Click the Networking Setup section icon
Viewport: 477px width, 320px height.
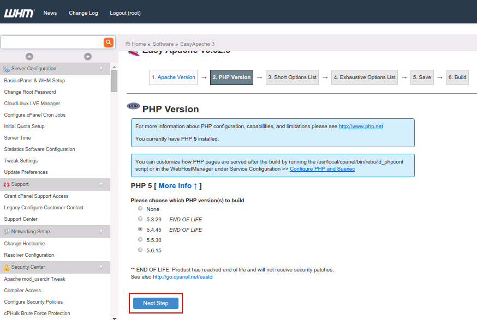tap(7, 231)
